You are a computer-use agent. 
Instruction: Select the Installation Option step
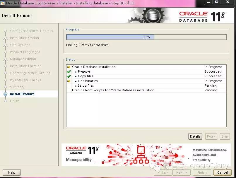24,38
